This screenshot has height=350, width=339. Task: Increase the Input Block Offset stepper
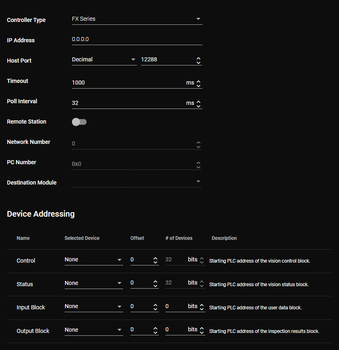click(x=156, y=305)
